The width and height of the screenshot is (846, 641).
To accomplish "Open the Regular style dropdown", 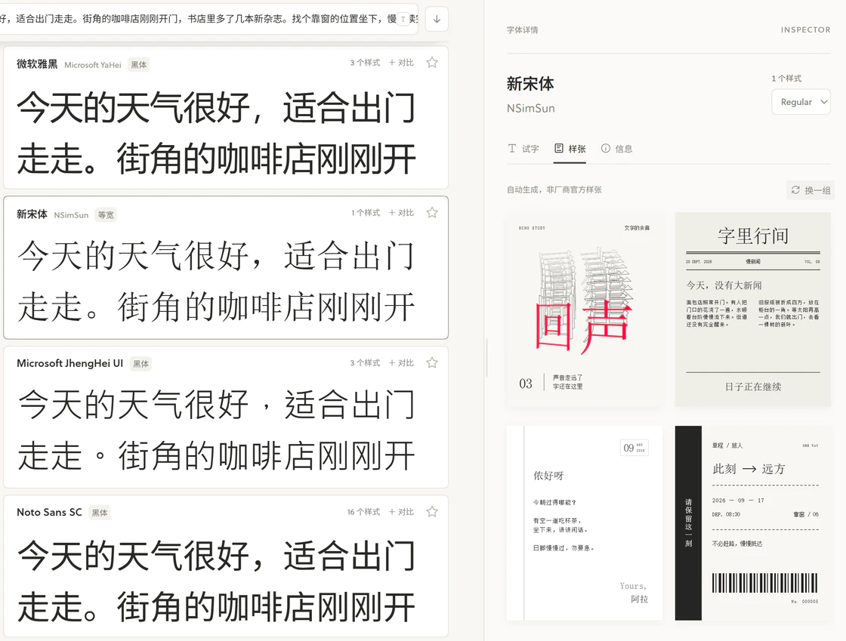I will tap(801, 102).
